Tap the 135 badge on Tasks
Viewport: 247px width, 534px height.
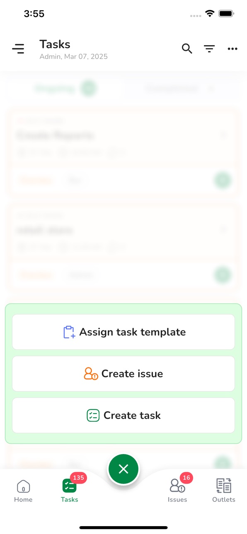click(x=78, y=478)
